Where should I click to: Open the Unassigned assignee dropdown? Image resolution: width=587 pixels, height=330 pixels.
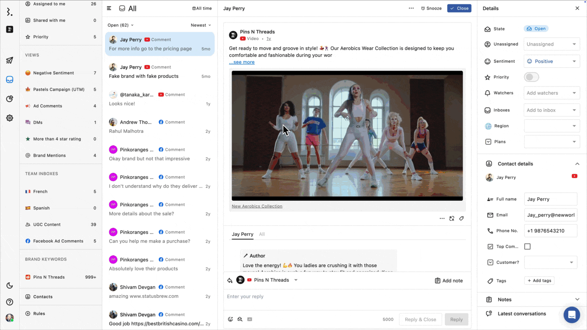(x=551, y=44)
